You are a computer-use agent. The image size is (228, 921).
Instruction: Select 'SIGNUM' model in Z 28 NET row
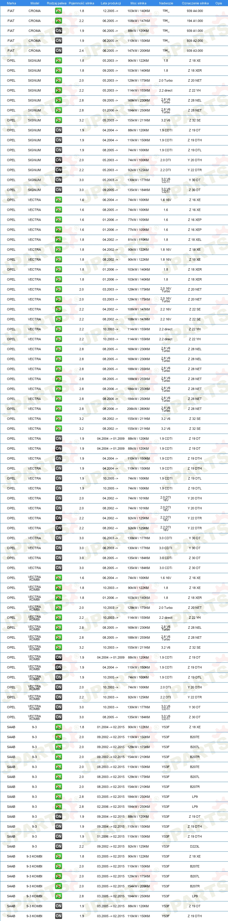[35, 111]
